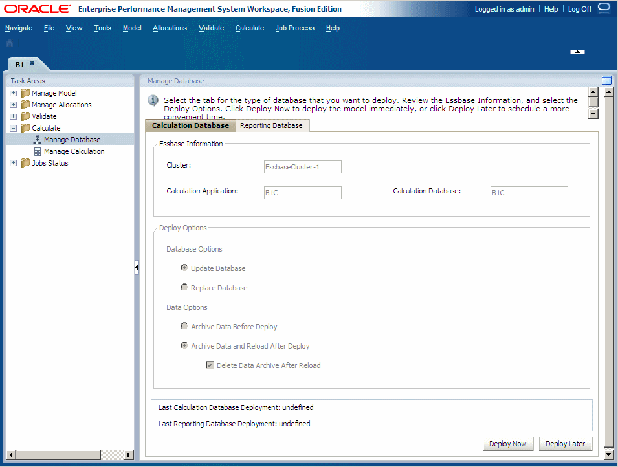Open the Navigate menu

[19, 28]
